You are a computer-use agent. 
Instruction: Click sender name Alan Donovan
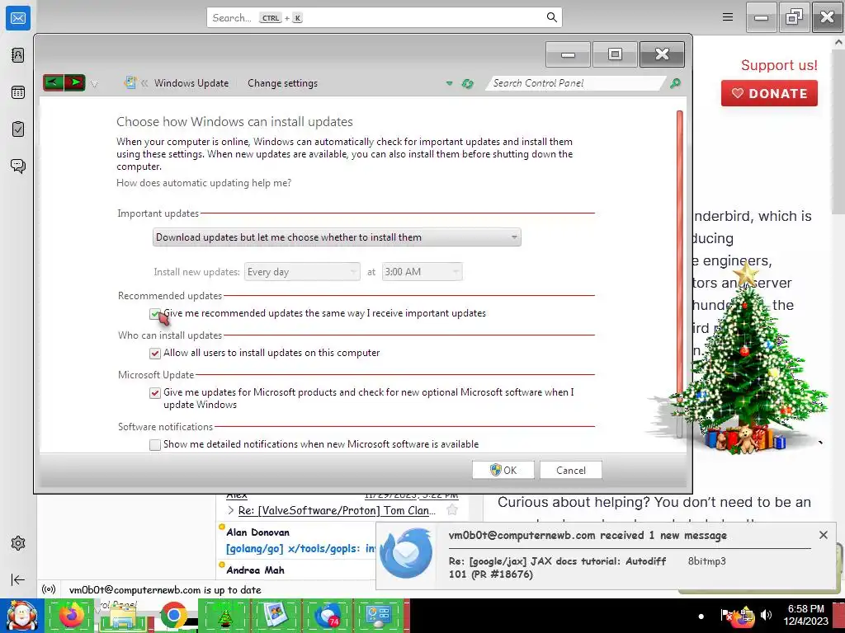pyautogui.click(x=257, y=532)
